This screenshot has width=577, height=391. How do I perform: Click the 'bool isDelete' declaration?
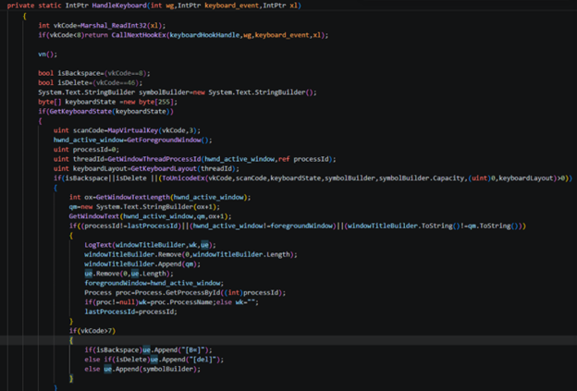pyautogui.click(x=64, y=83)
